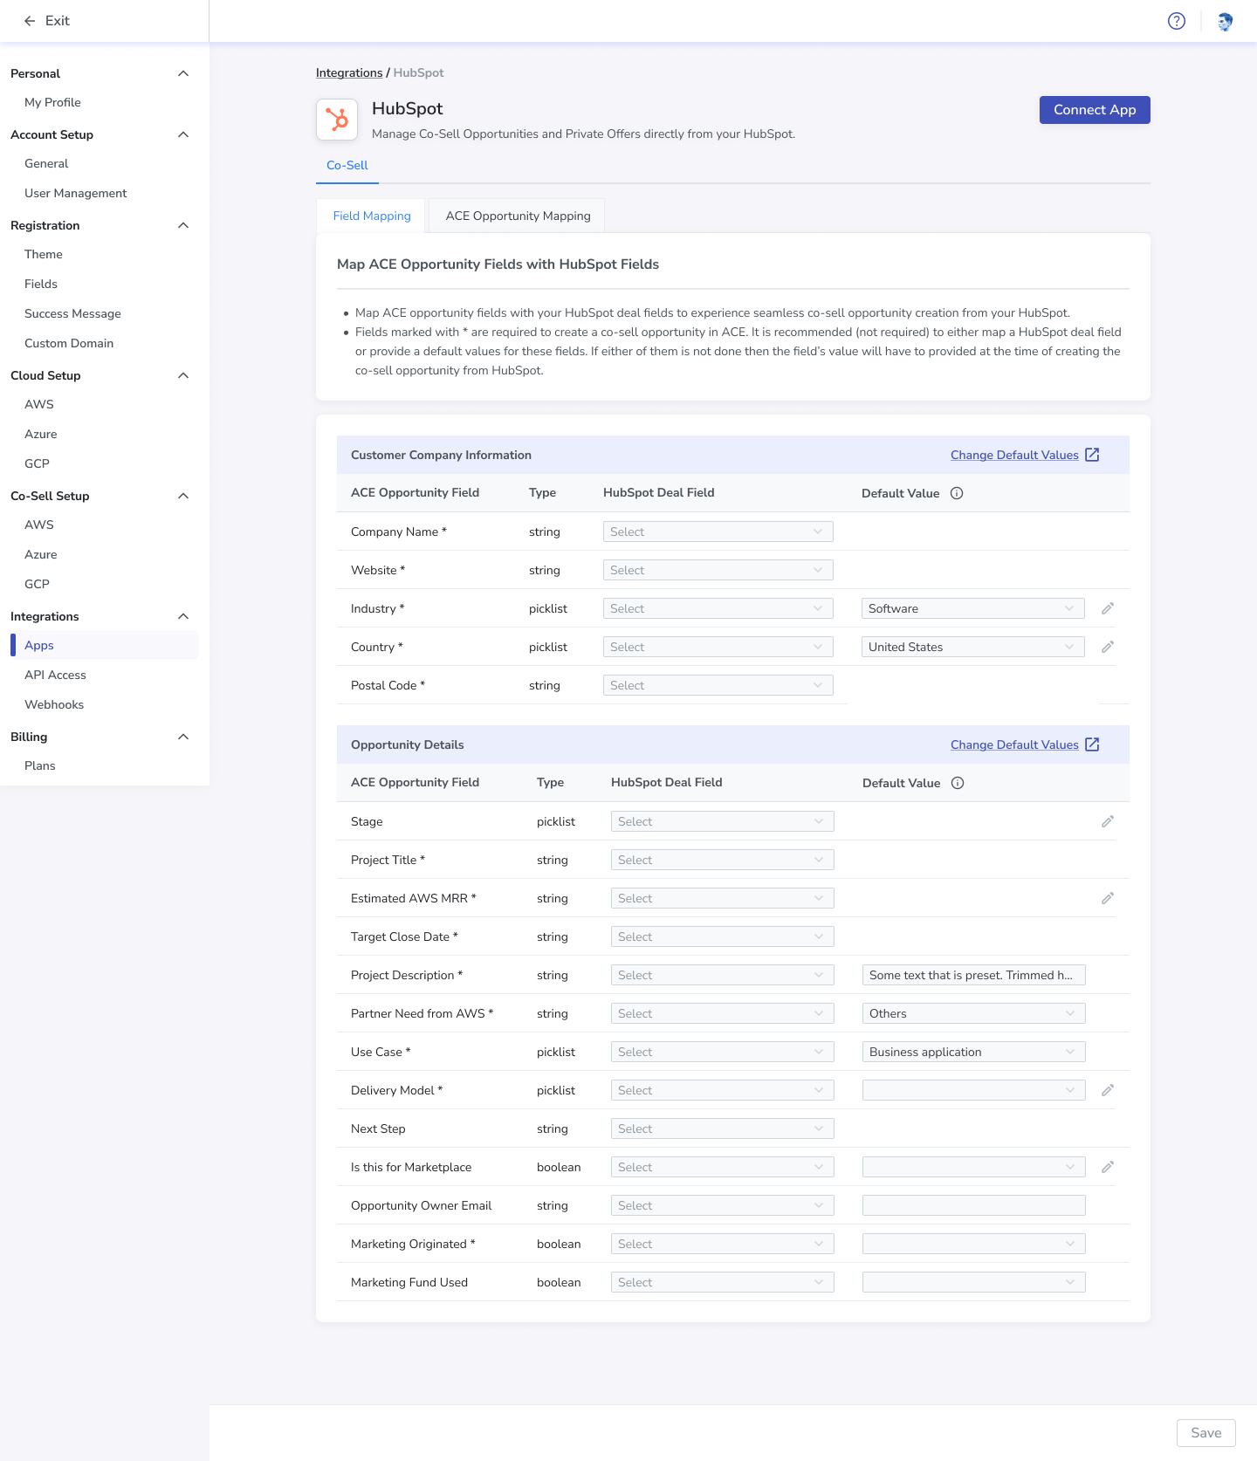Edit the Country default value pencil

tap(1108, 647)
